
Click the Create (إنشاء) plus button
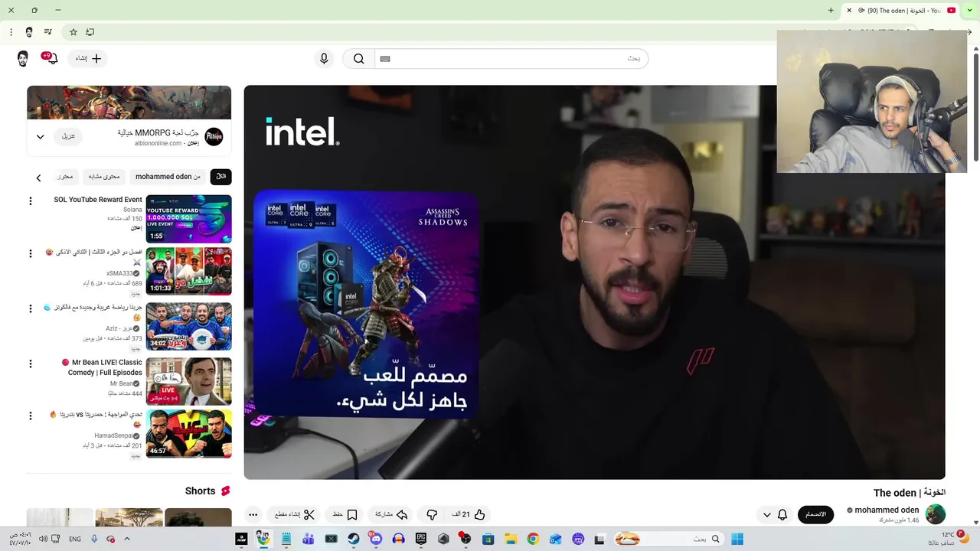click(88, 58)
